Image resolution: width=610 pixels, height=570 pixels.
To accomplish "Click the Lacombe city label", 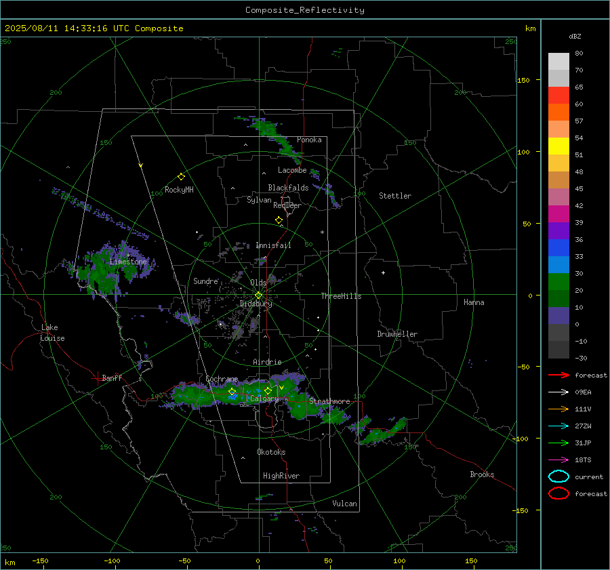I will 292,170.
